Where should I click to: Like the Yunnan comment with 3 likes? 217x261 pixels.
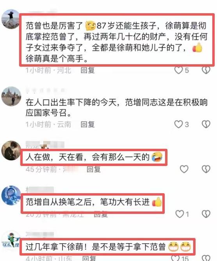coord(178,124)
